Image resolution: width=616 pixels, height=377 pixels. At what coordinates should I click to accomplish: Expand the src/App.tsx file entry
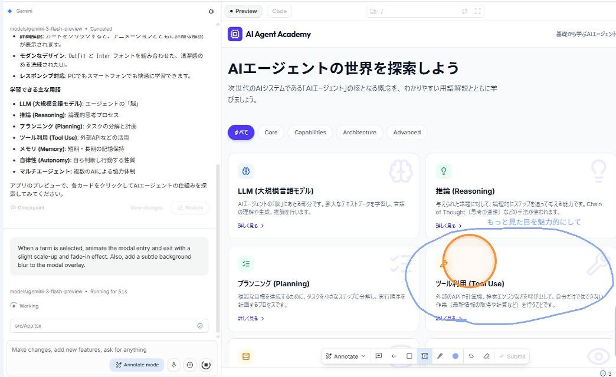click(x=109, y=326)
